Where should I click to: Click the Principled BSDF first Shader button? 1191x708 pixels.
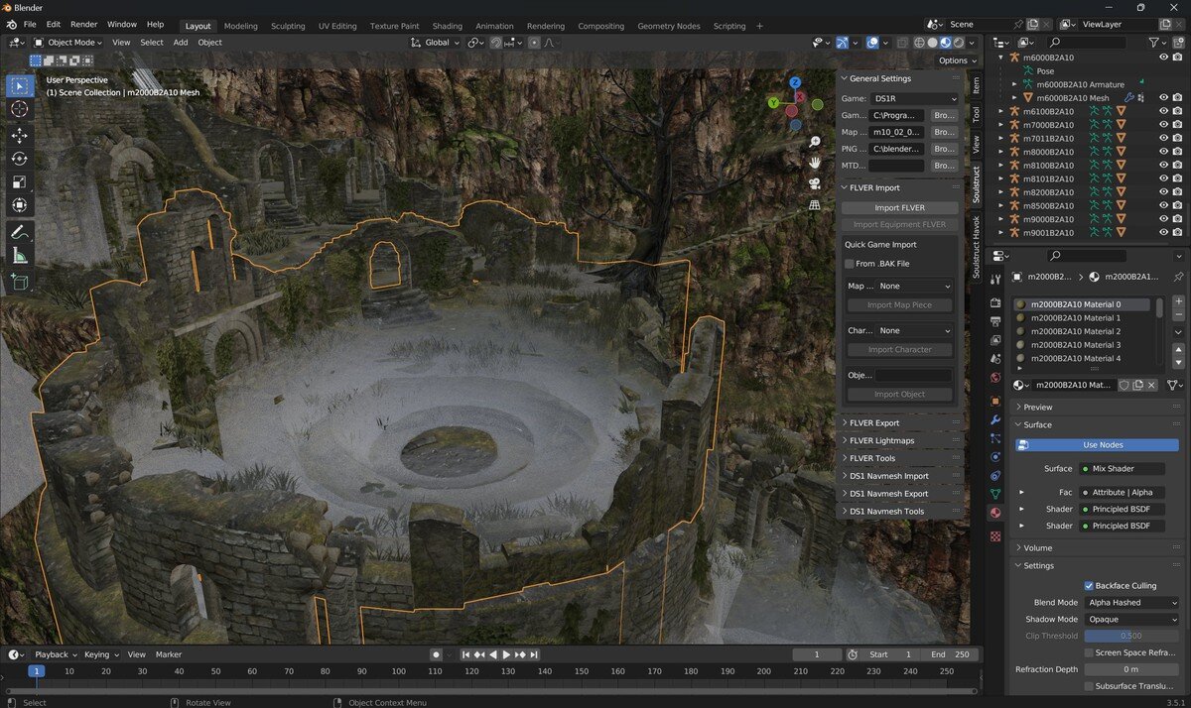(1122, 510)
